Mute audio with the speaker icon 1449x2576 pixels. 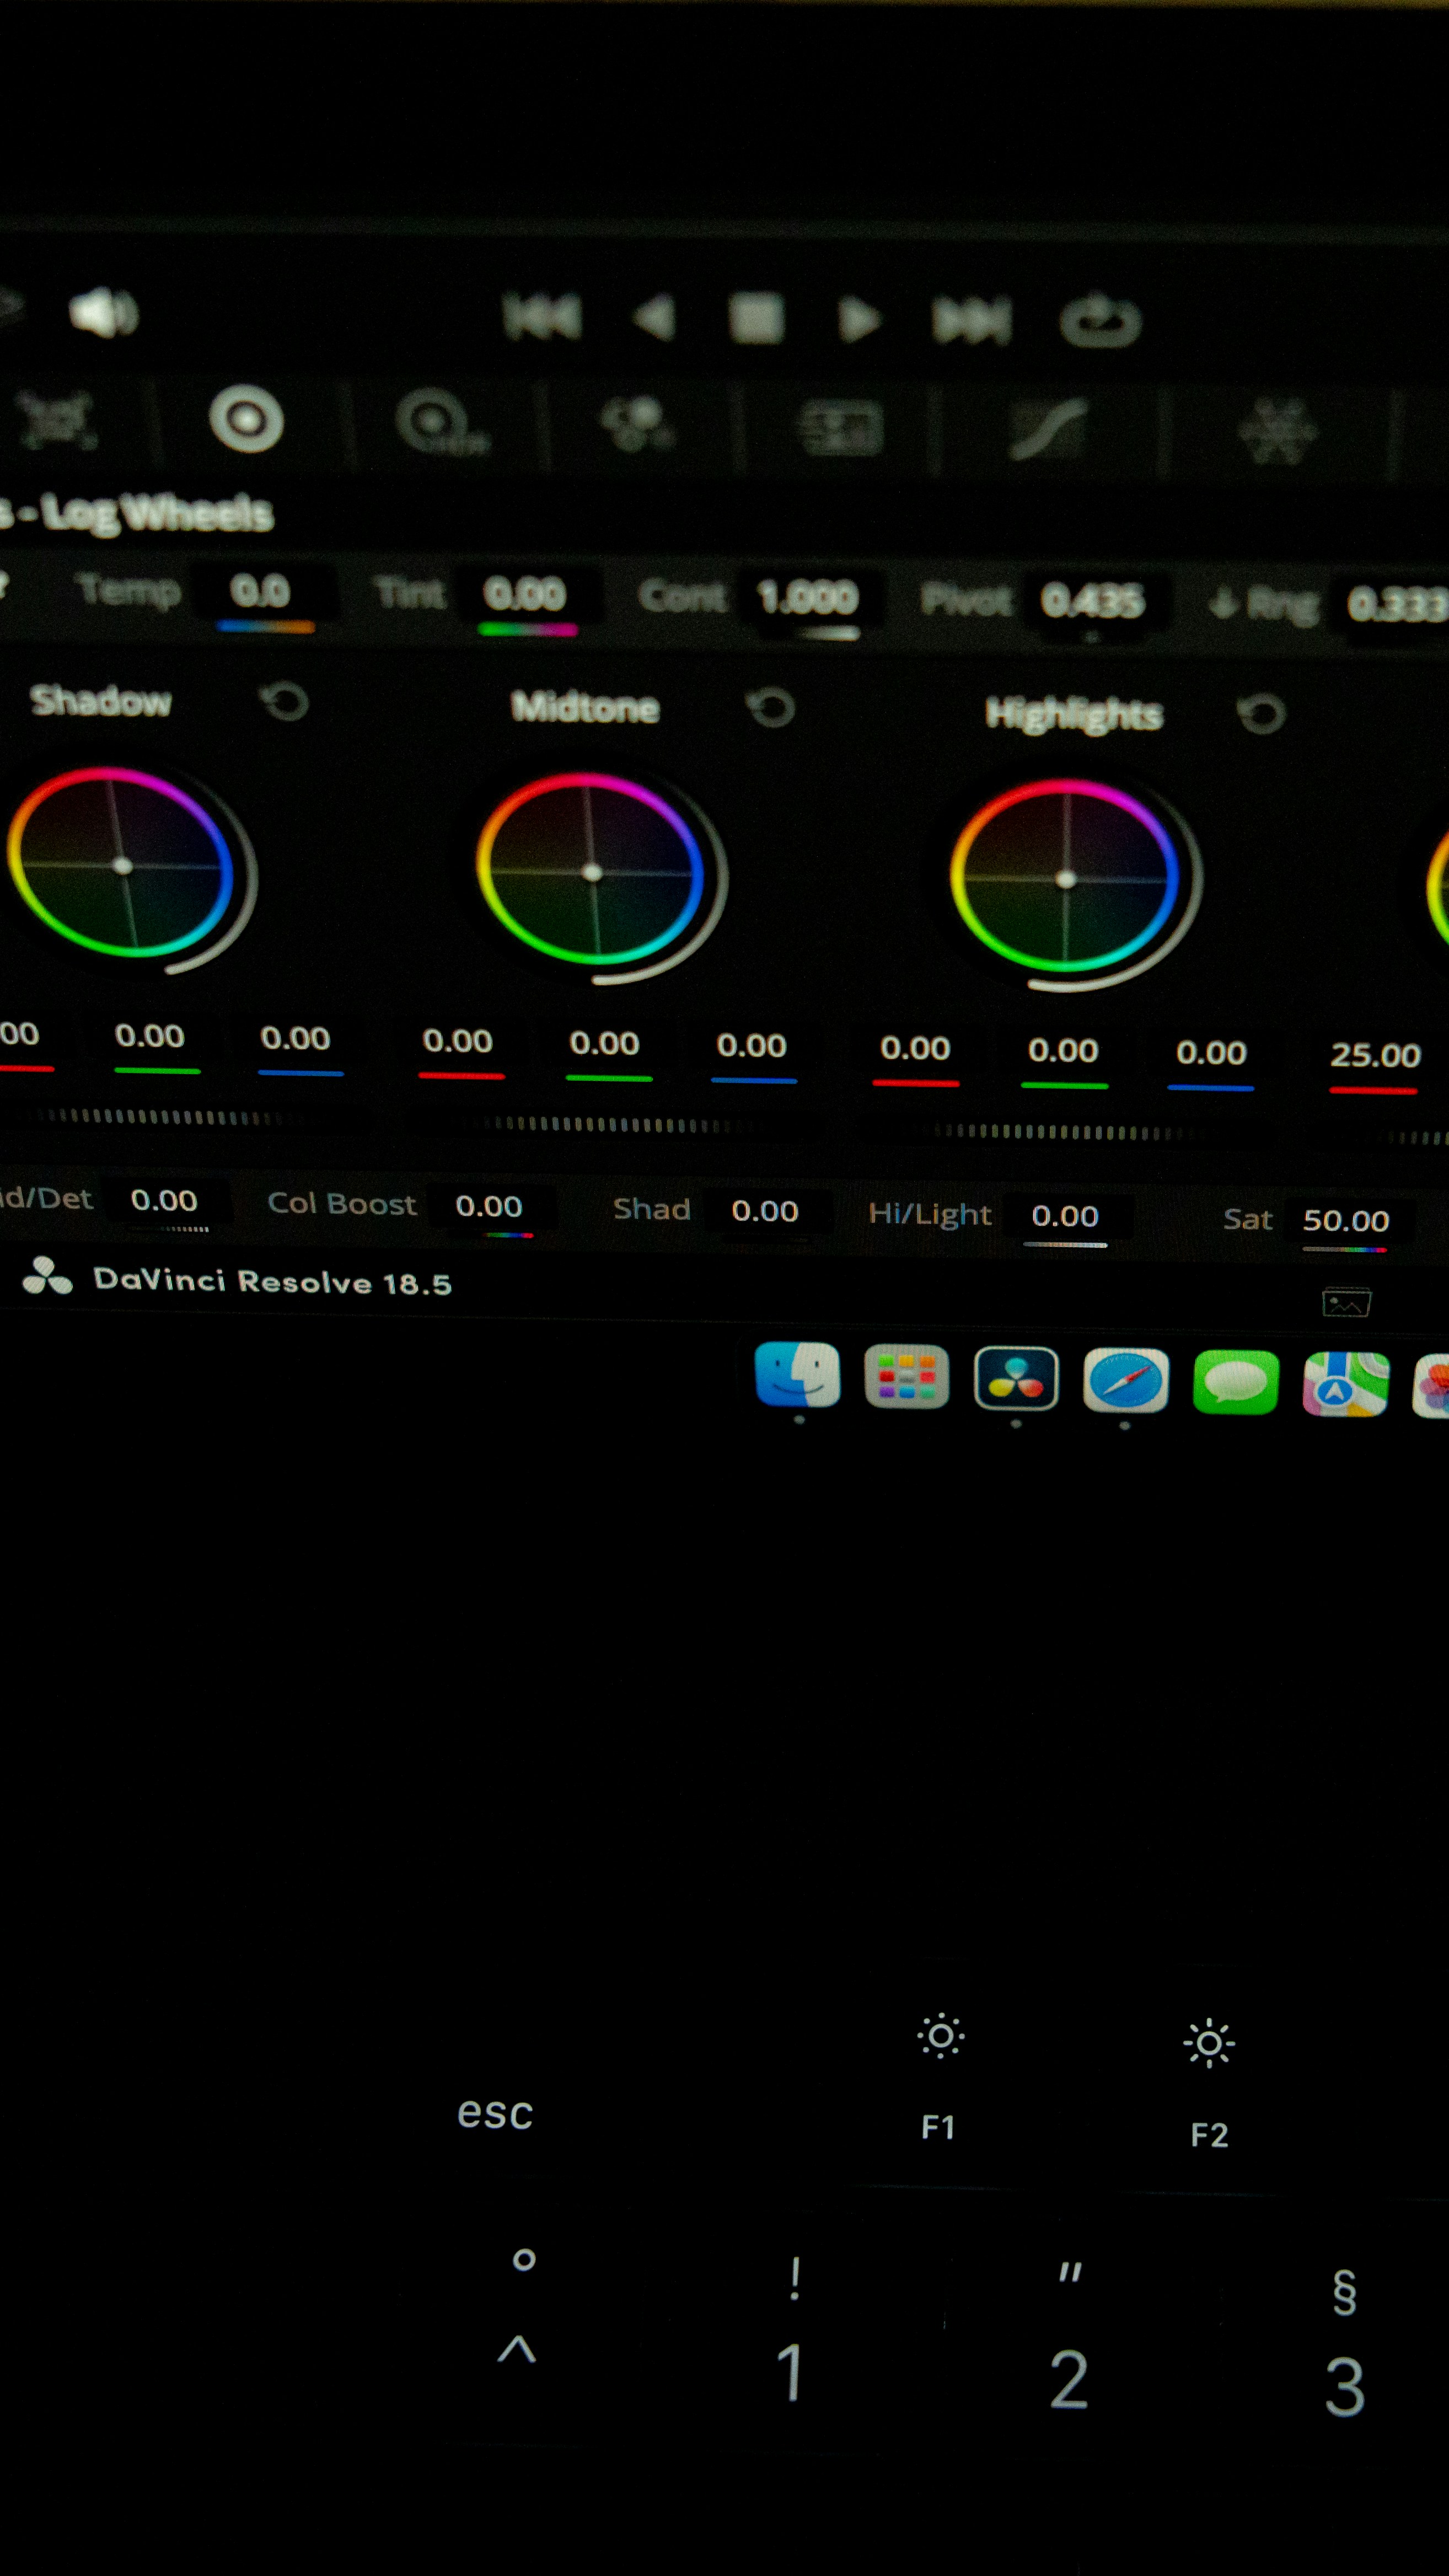point(103,314)
